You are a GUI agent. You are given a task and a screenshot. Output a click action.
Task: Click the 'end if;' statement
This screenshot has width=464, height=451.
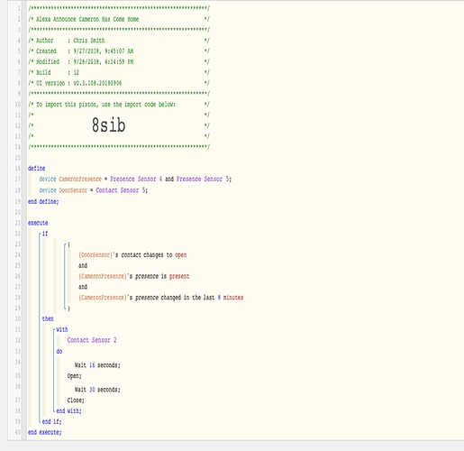coord(52,422)
